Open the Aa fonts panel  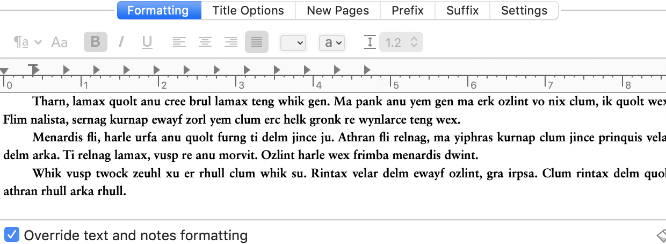click(x=59, y=42)
